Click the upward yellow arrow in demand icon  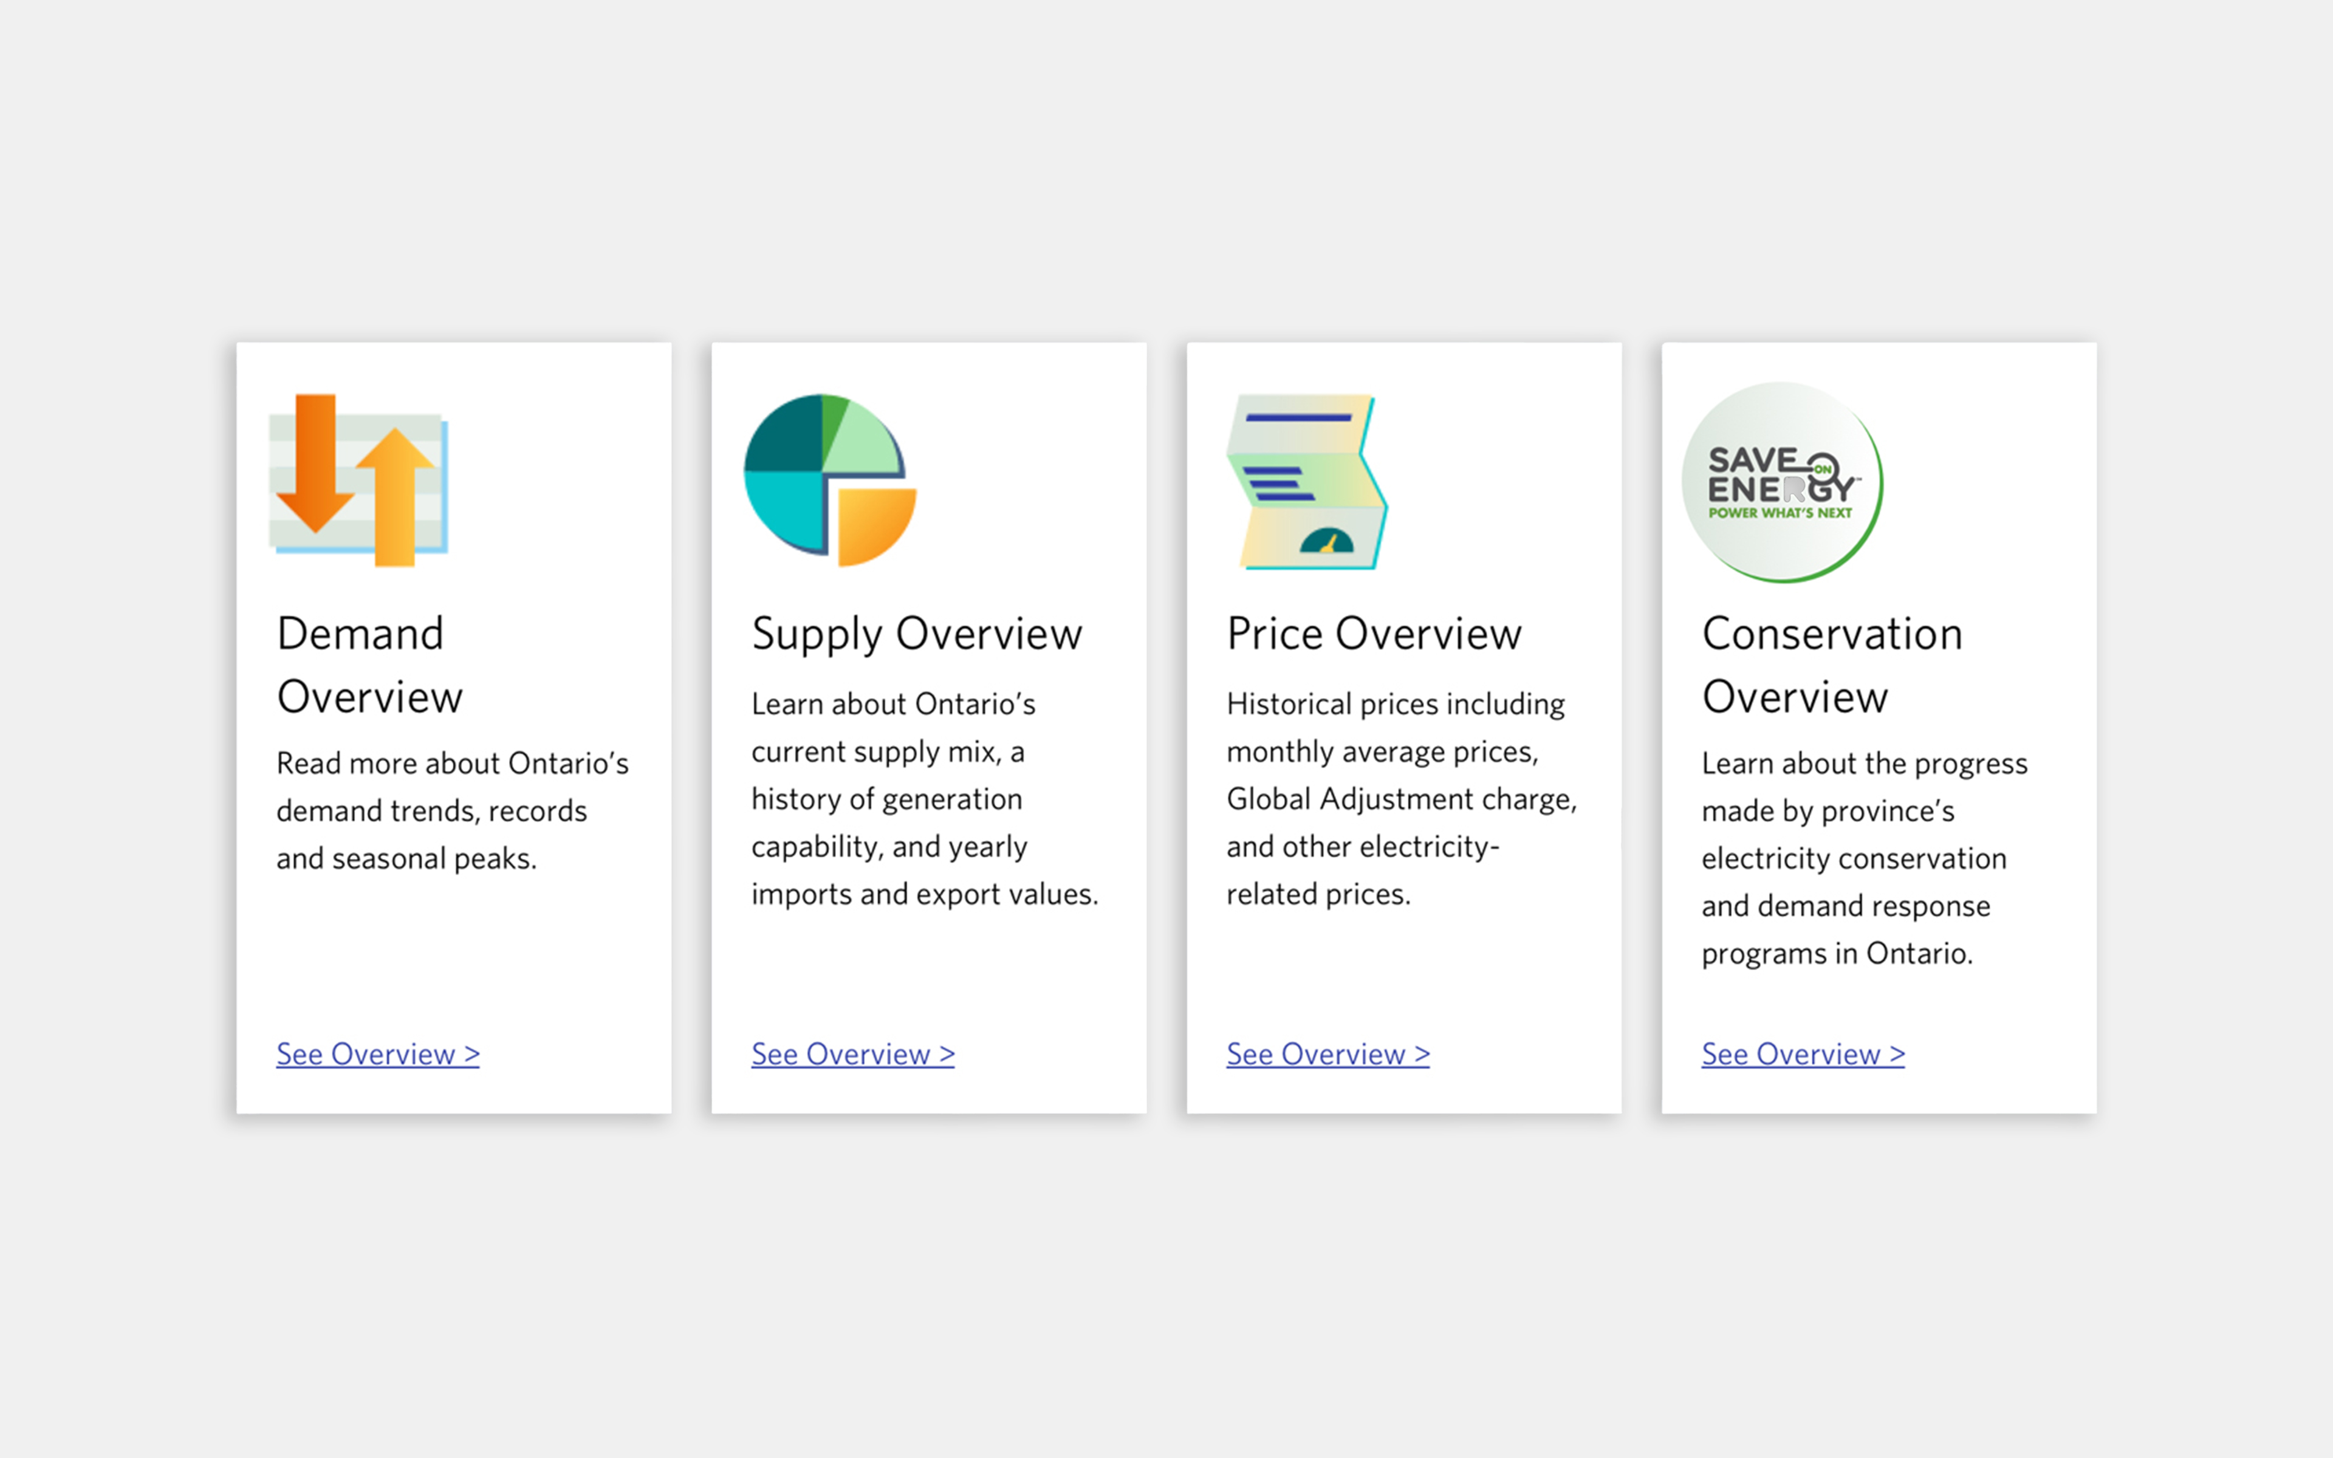[x=396, y=496]
